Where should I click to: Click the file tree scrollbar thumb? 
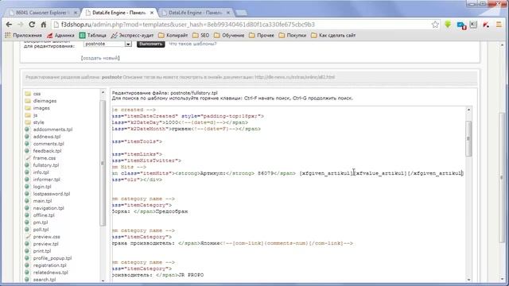click(103, 163)
